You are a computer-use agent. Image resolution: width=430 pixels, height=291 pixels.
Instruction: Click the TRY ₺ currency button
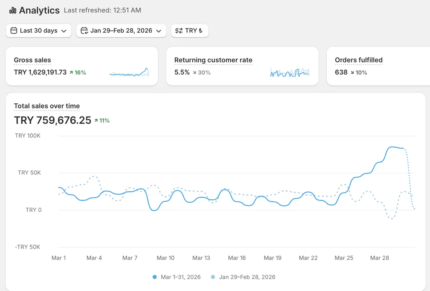[x=190, y=31]
